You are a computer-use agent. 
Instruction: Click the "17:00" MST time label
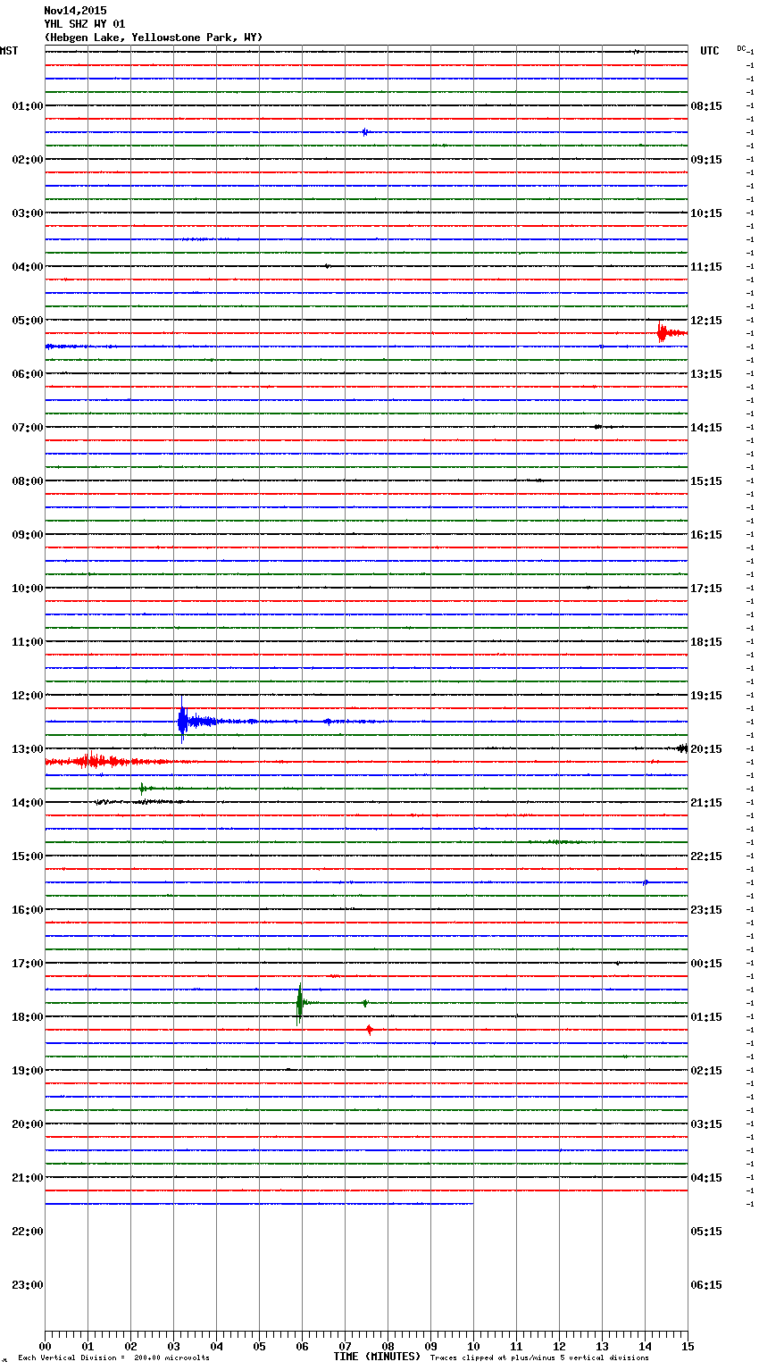[x=27, y=964]
